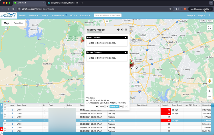Image resolution: width=214 pixels, height=135 pixels.
Task: Click the grid sort arrows icon
Action: 1,109
